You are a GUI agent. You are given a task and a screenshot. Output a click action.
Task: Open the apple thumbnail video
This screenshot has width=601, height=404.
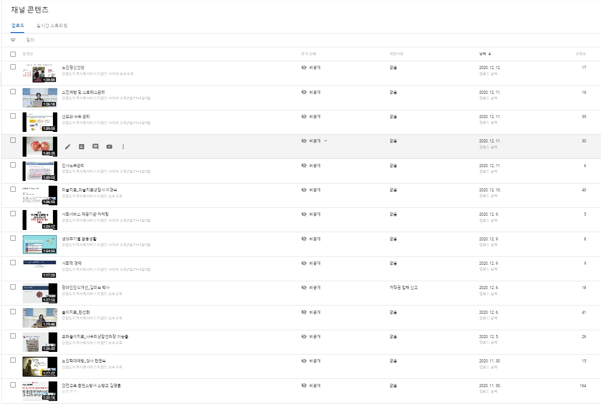click(x=39, y=146)
